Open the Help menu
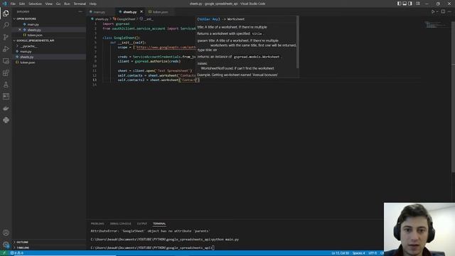This screenshot has height=256, width=455. point(93,4)
